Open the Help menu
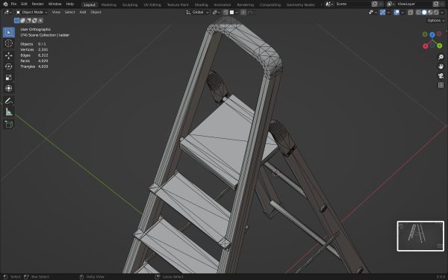This screenshot has width=448, height=280. point(70,4)
